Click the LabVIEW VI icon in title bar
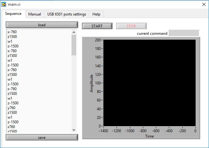 click(3, 4)
